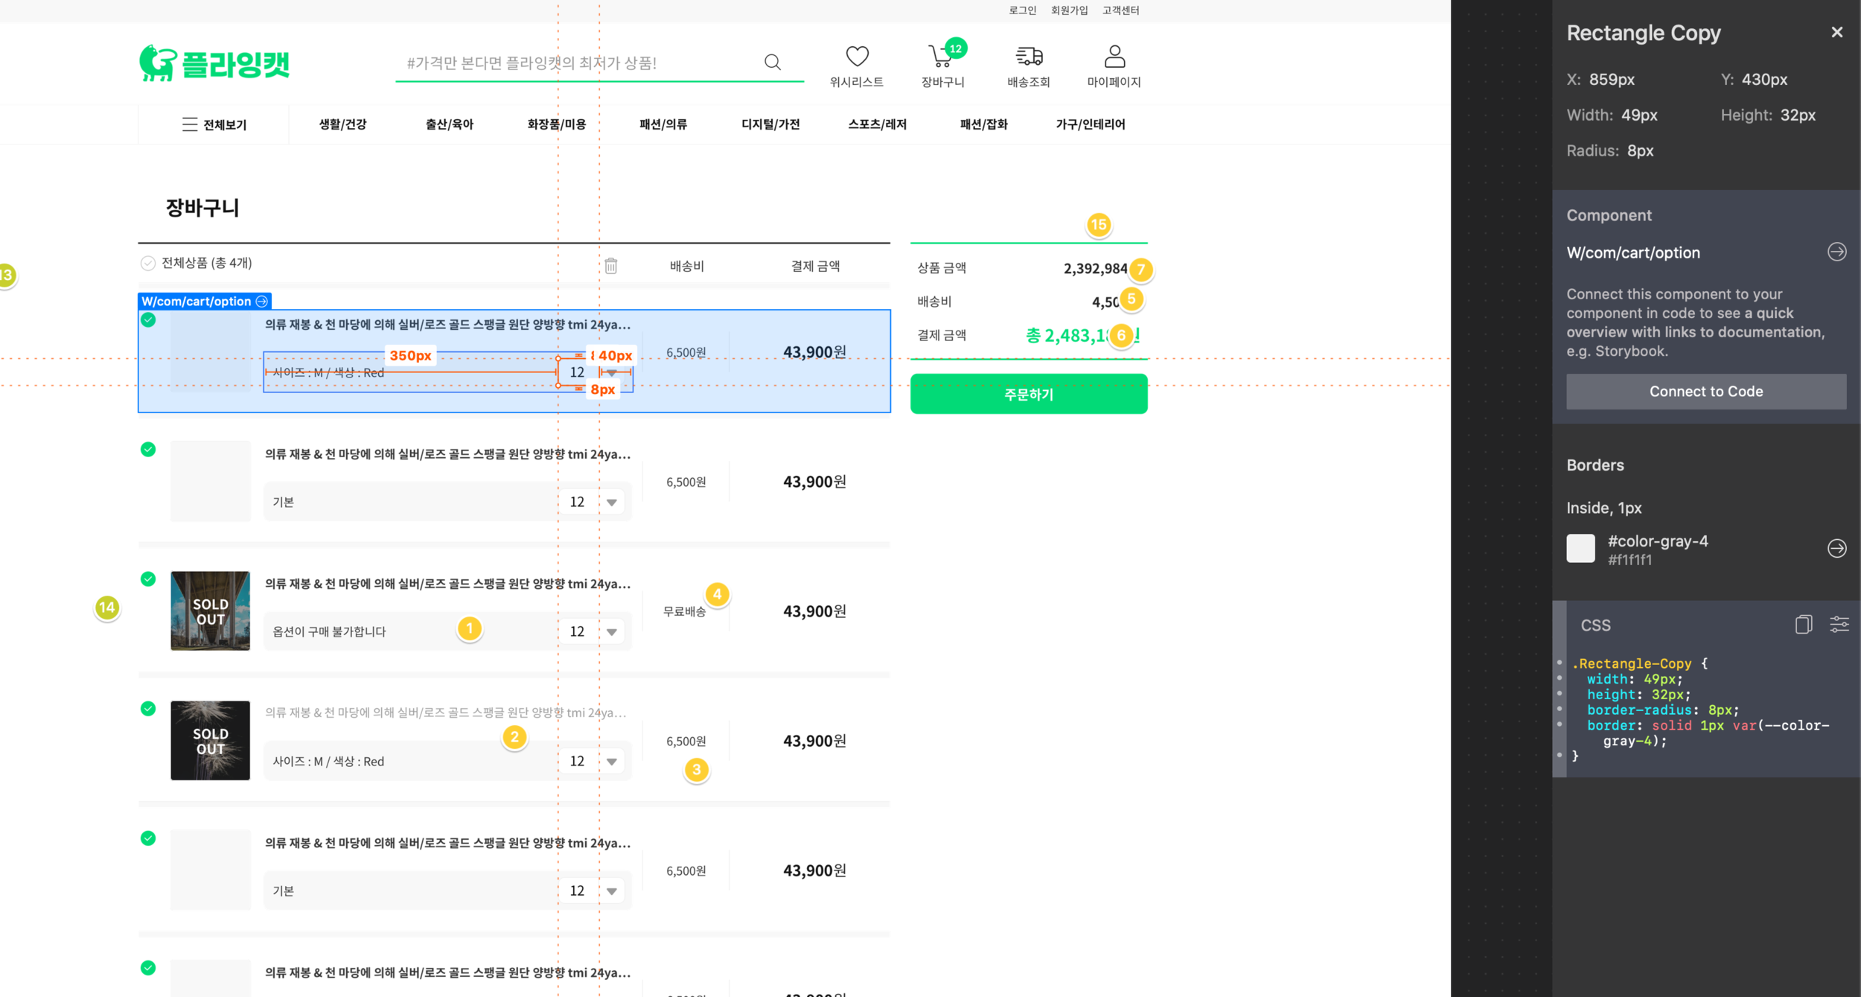Click the Connect to Code button
Image resolution: width=1861 pixels, height=997 pixels.
[x=1705, y=392]
